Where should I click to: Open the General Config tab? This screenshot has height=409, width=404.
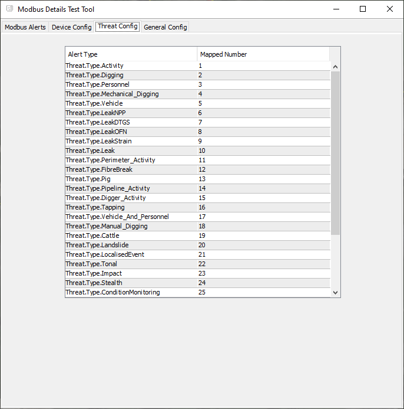click(x=165, y=27)
